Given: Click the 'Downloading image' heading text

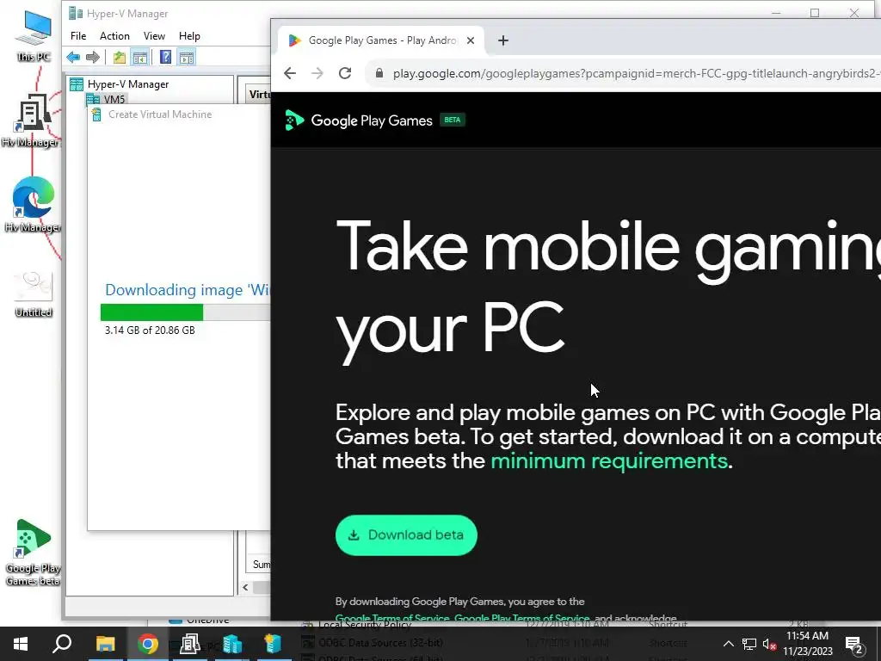Looking at the screenshot, I should click(x=188, y=290).
